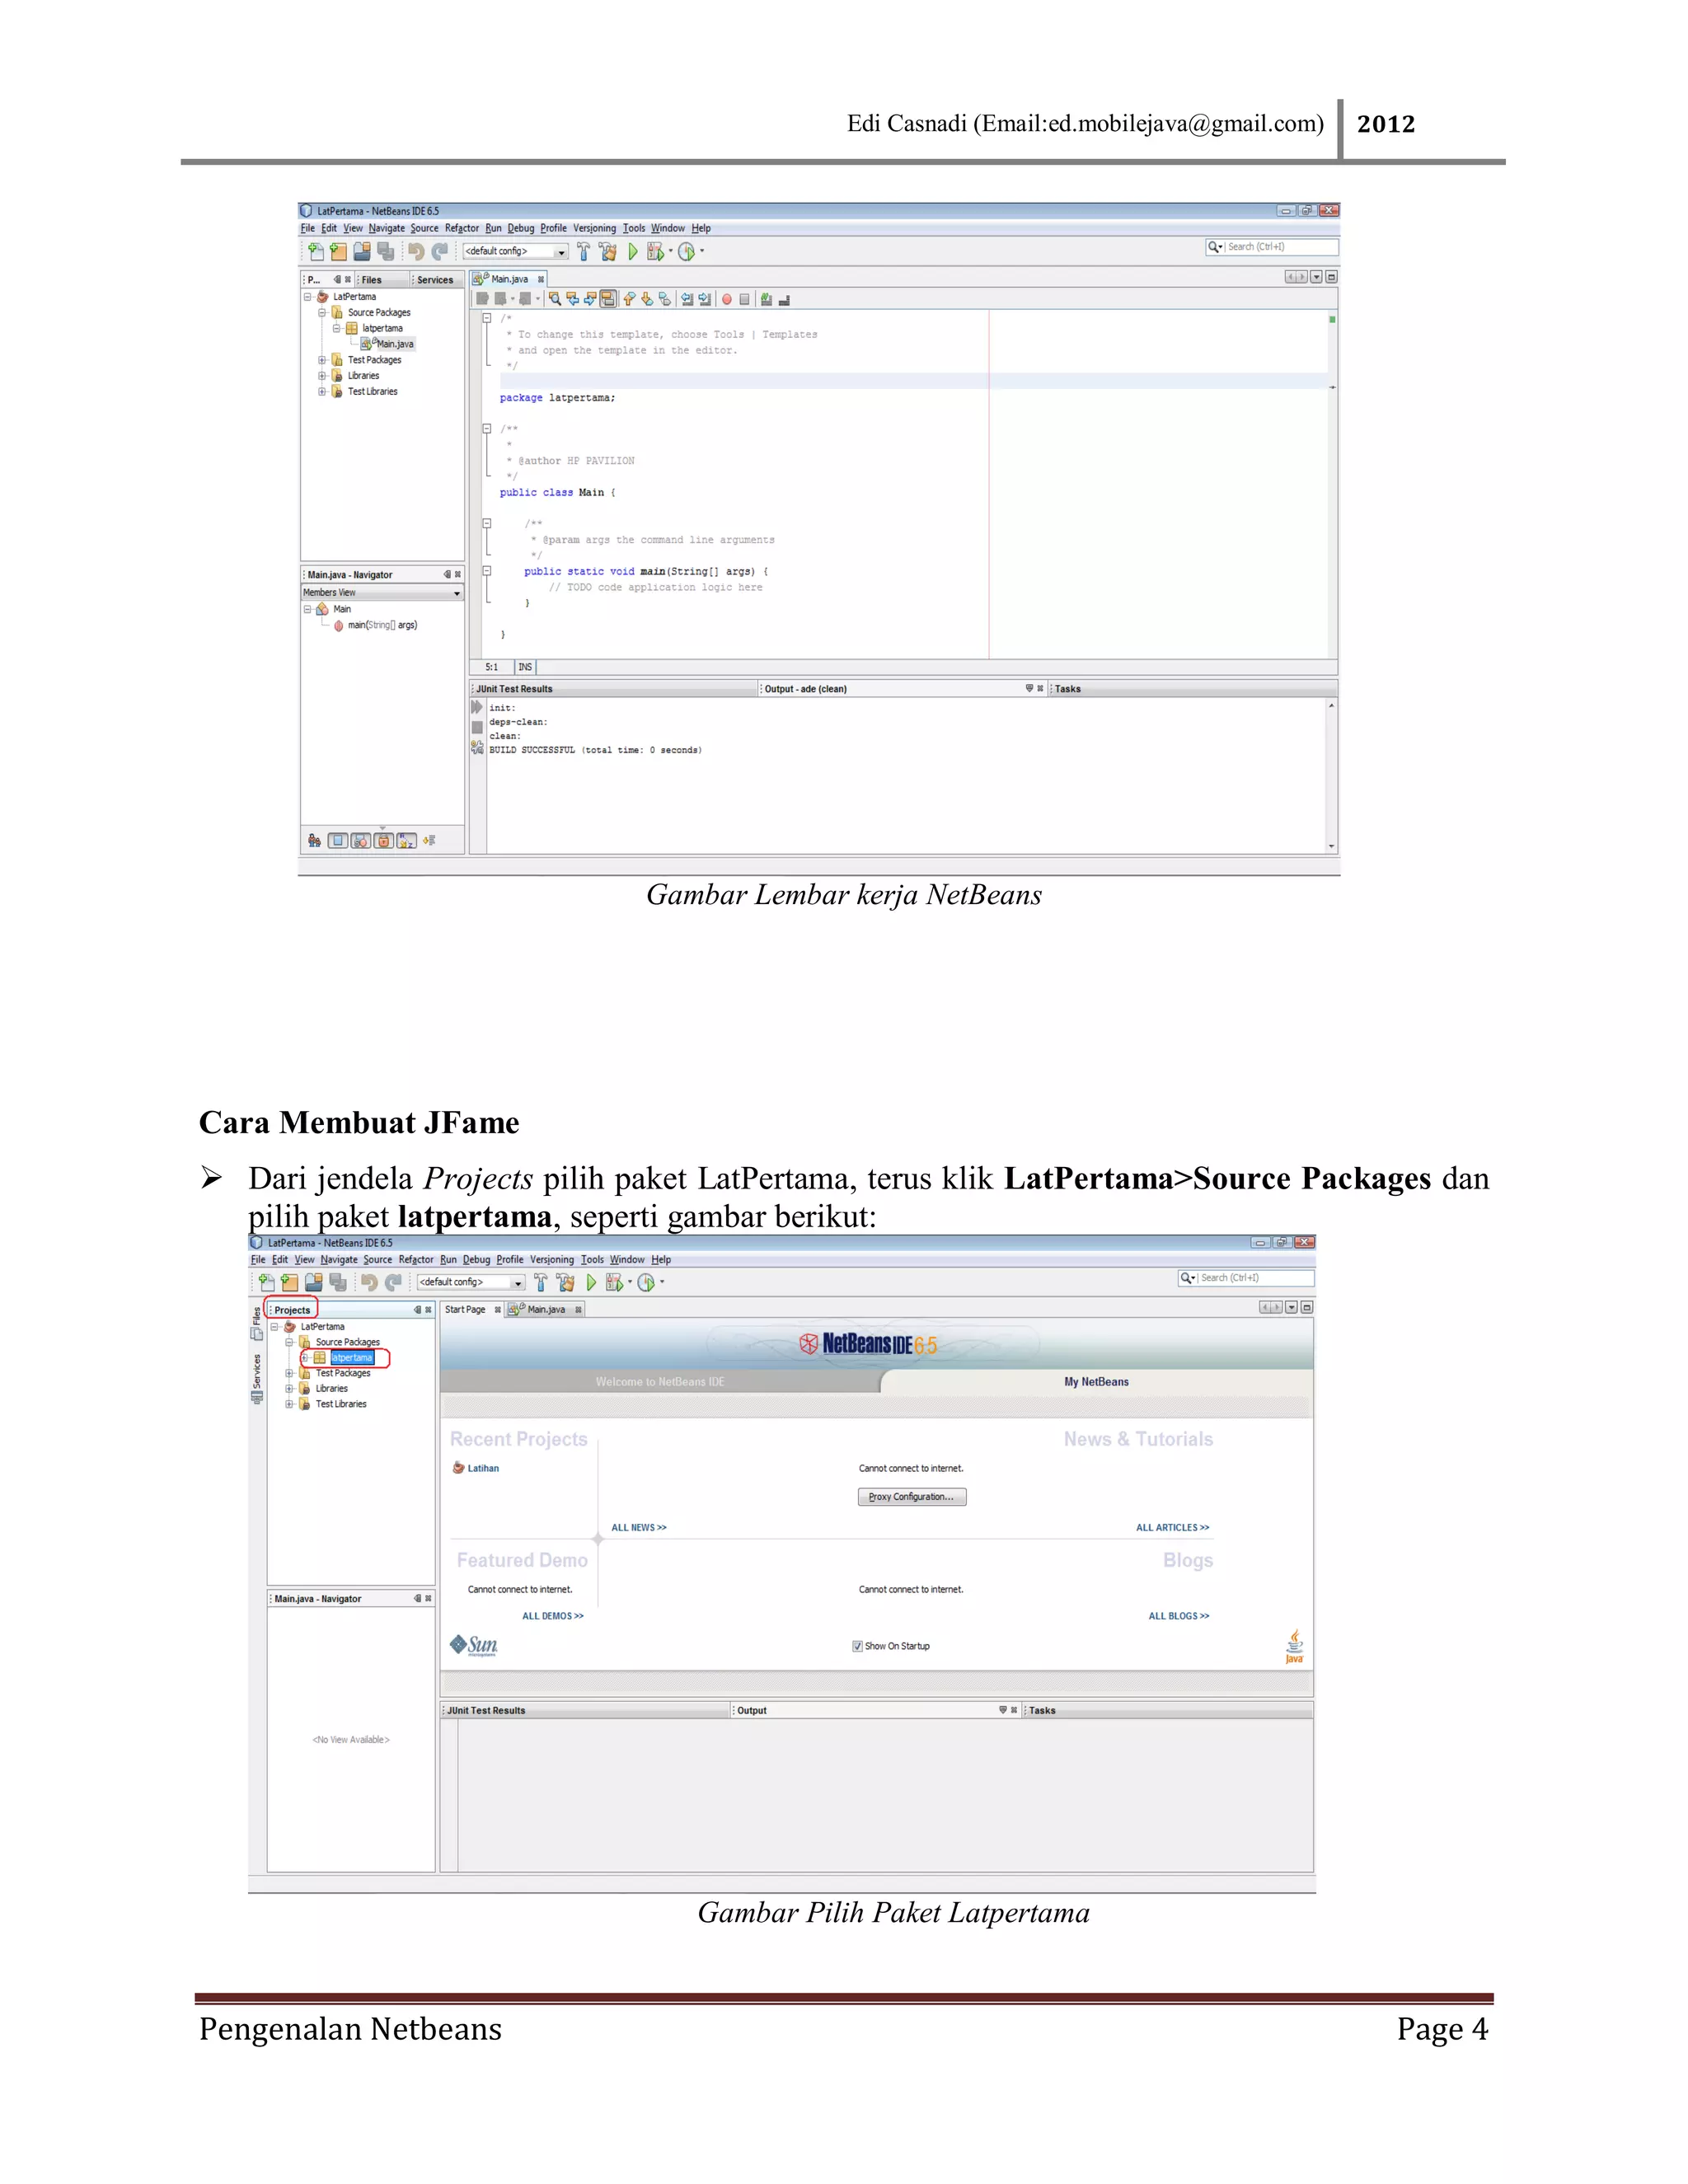Toggle Sort by Source icon in the Navigator
1688x2184 pixels.
coord(430,841)
